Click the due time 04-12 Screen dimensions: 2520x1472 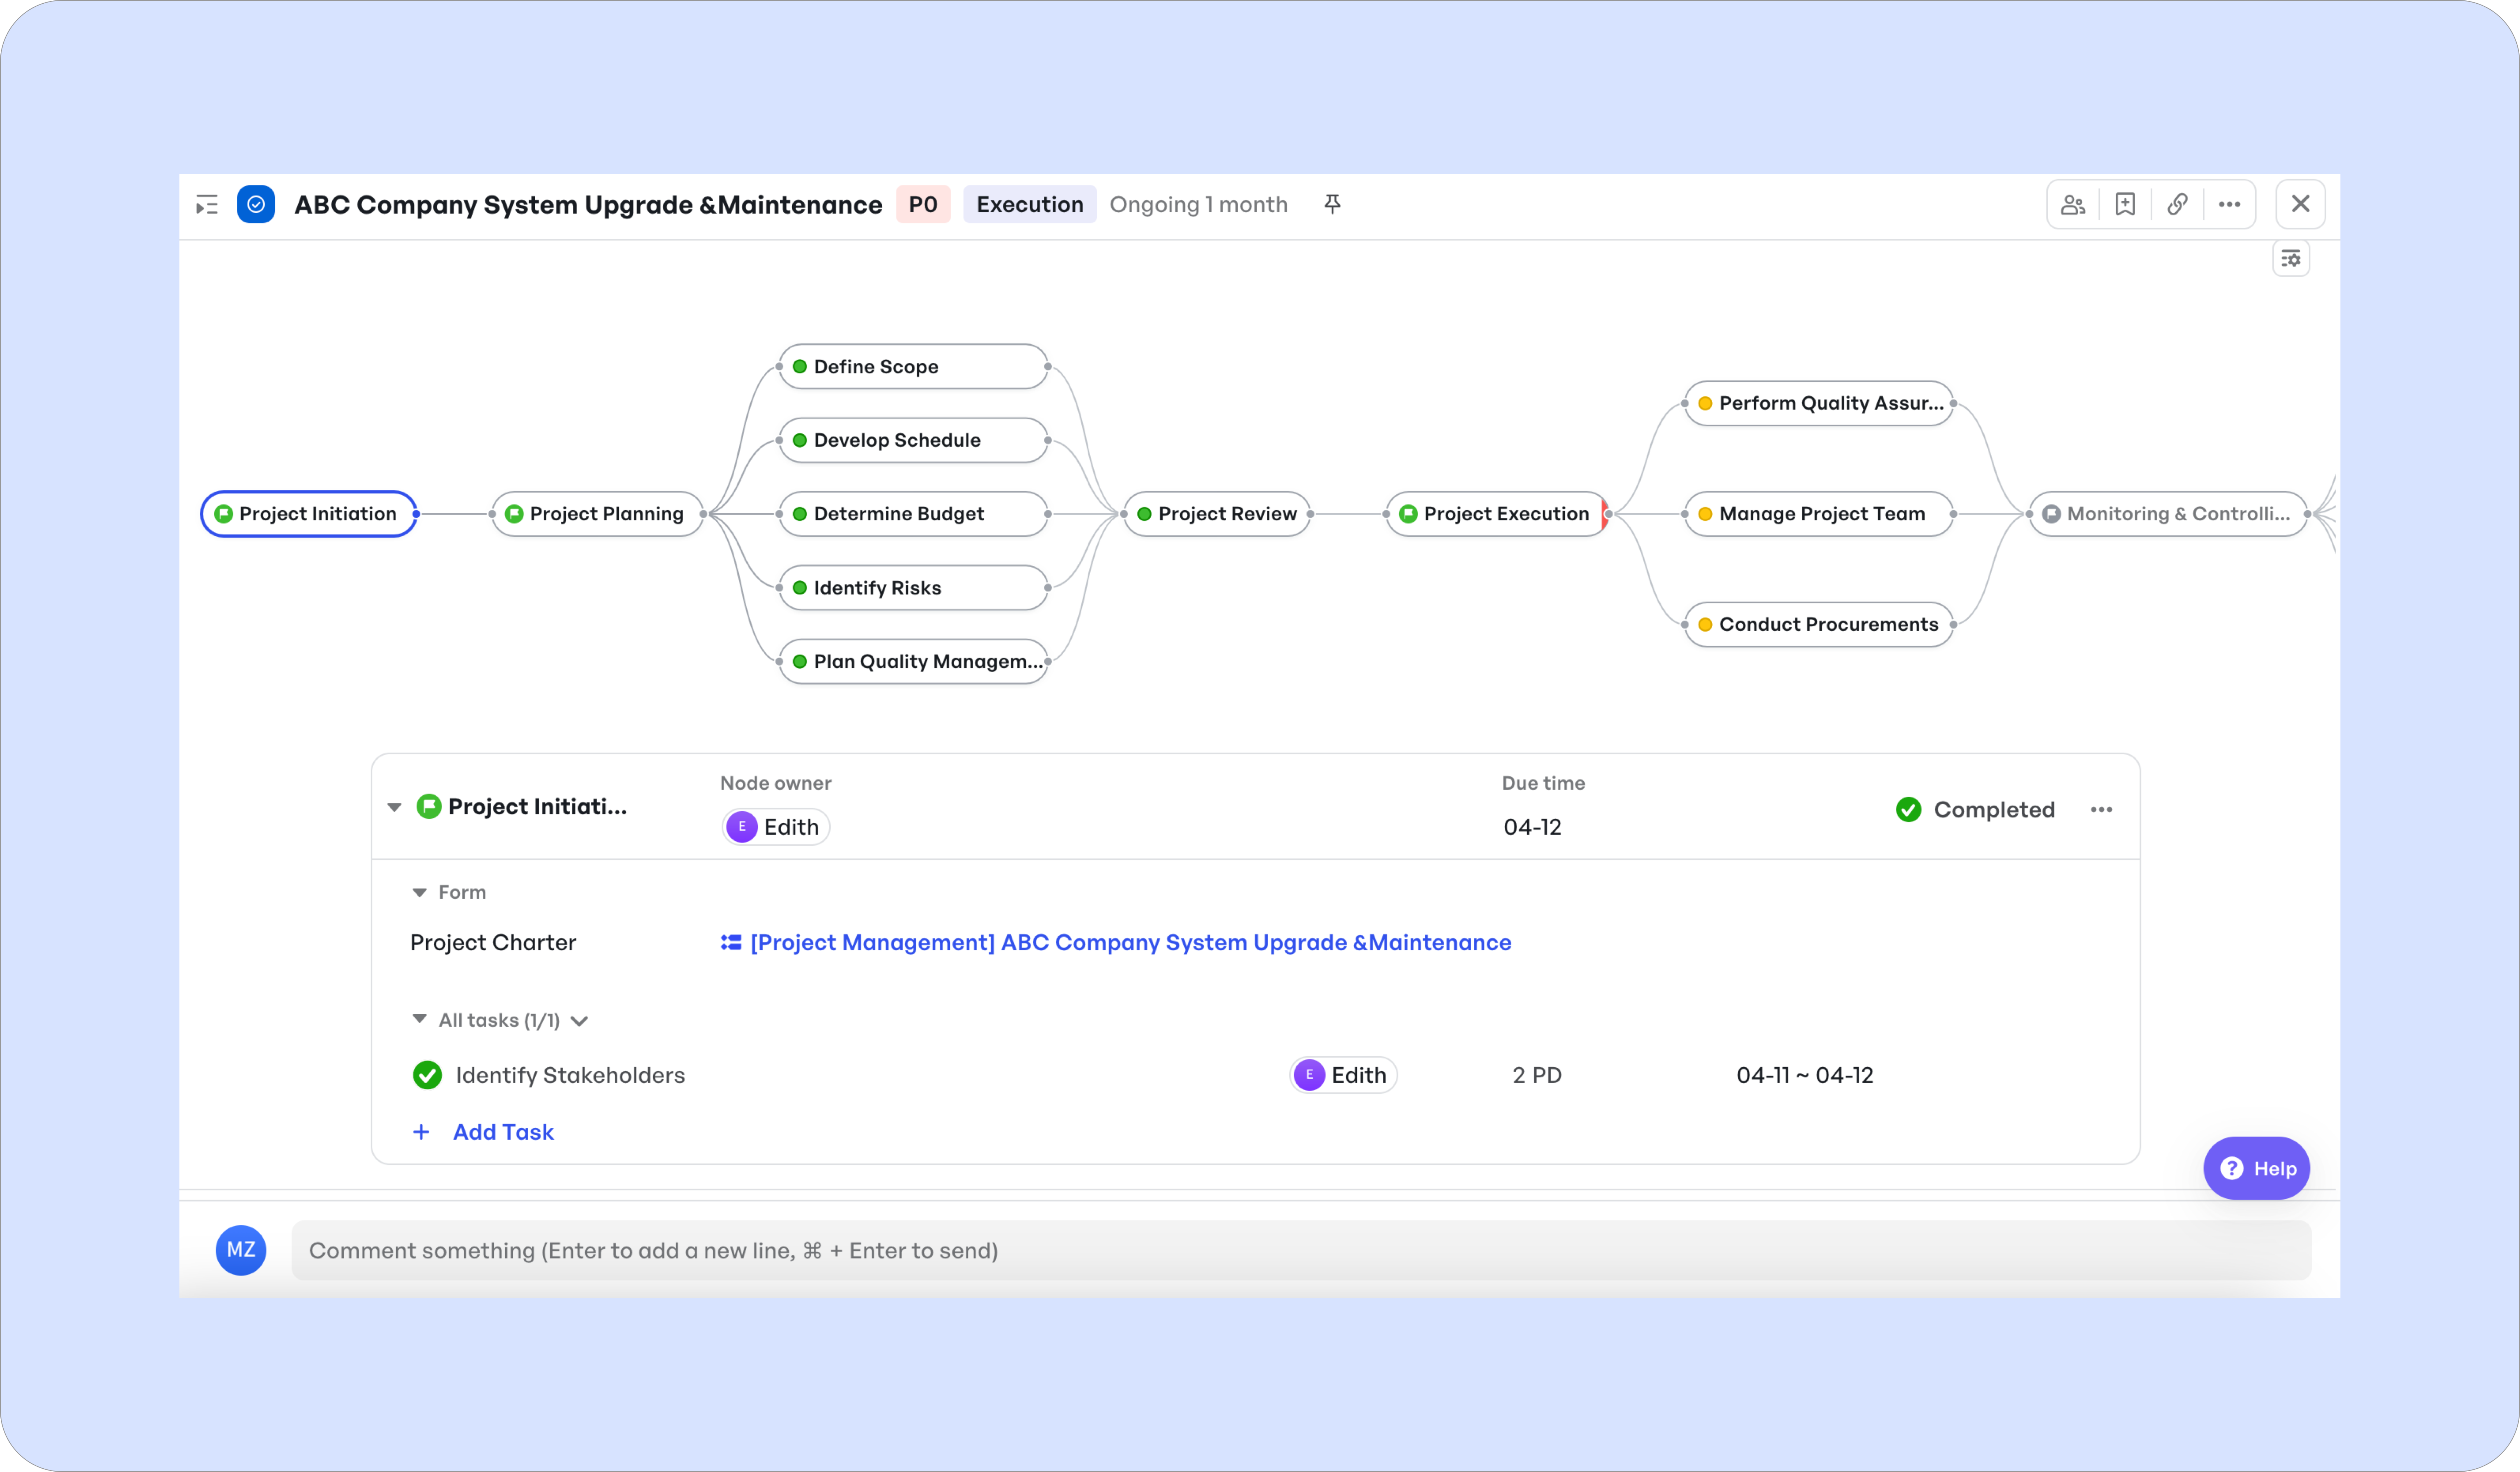pos(1532,827)
